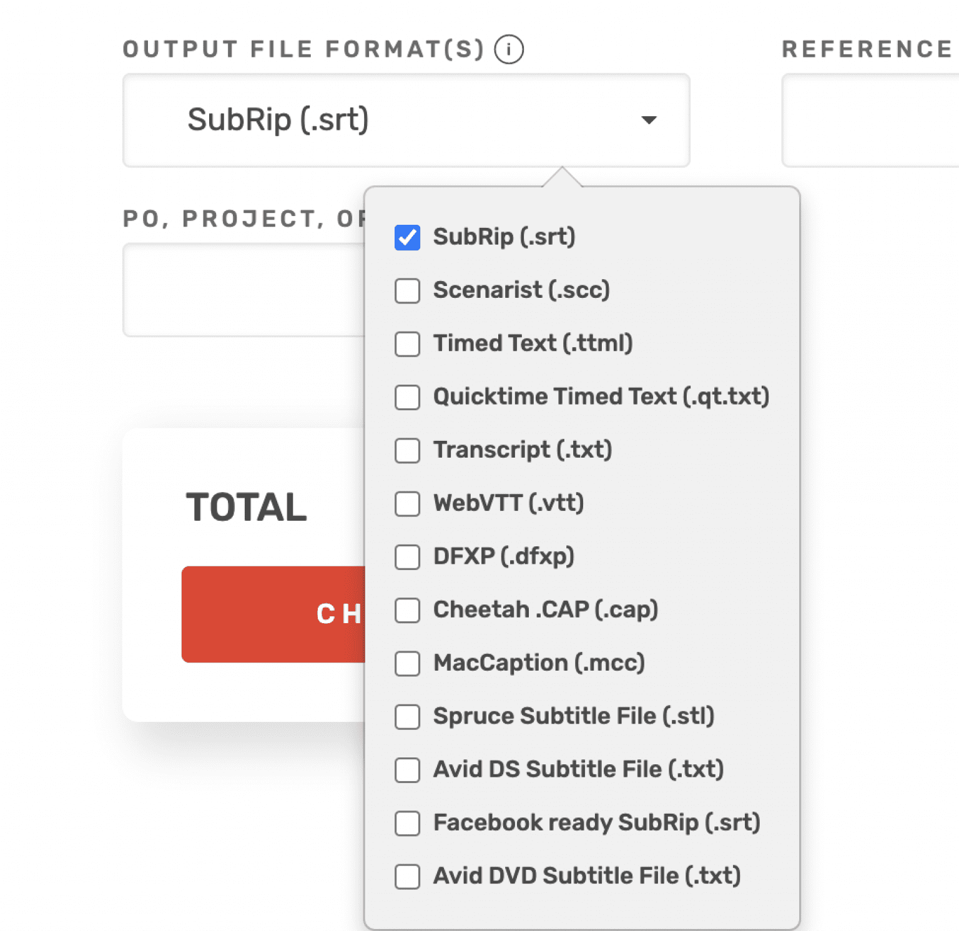Image resolution: width=959 pixels, height=931 pixels.
Task: Enable the WebVTT (.vtt) format checkbox
Action: pos(407,504)
